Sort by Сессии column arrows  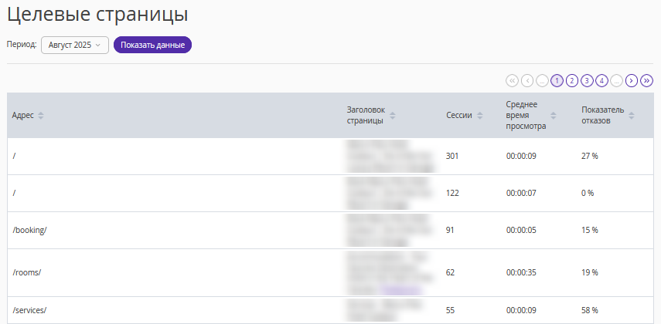[x=480, y=116]
